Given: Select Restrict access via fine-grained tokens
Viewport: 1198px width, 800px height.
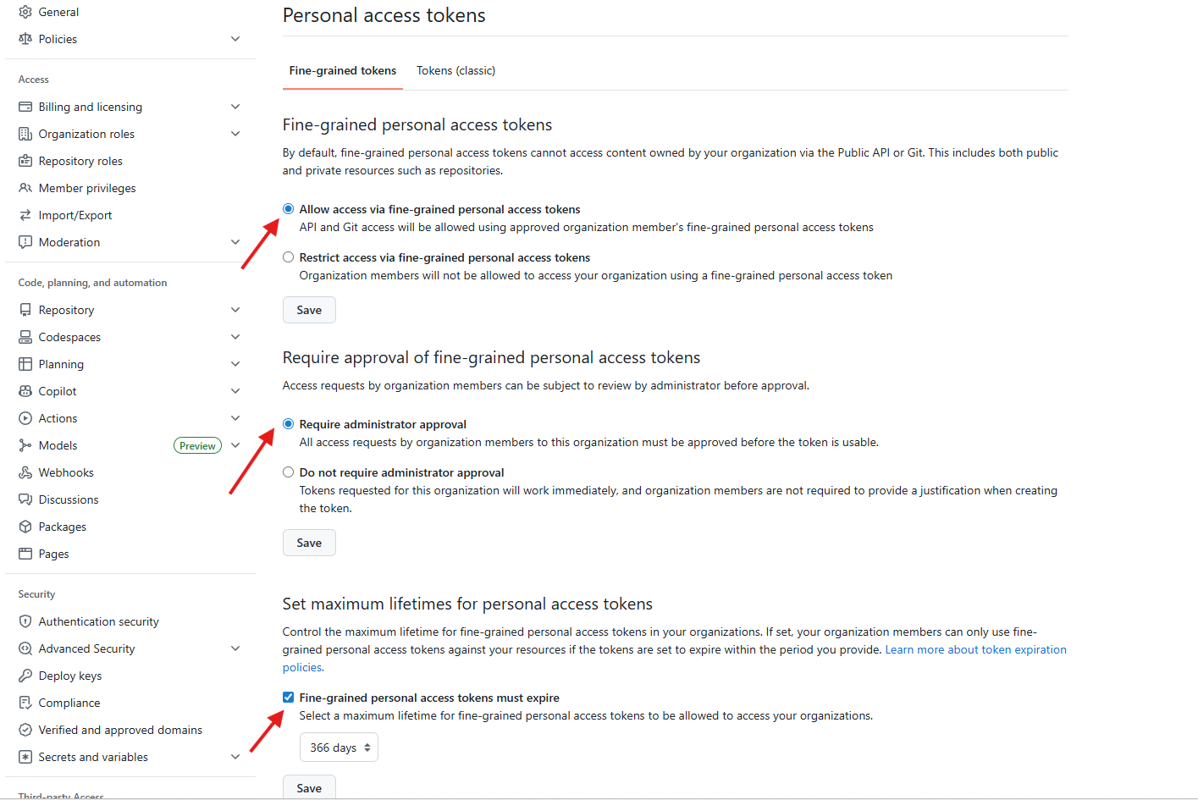Looking at the screenshot, I should point(289,257).
